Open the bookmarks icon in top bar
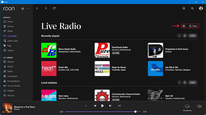Viewport: 206px width, 115px height. pyautogui.click(x=184, y=8)
